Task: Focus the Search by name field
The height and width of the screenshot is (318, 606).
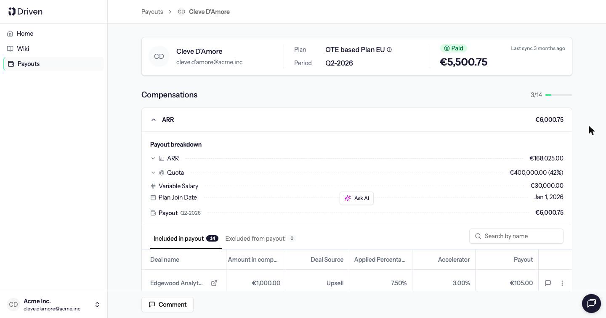Action: (x=516, y=236)
